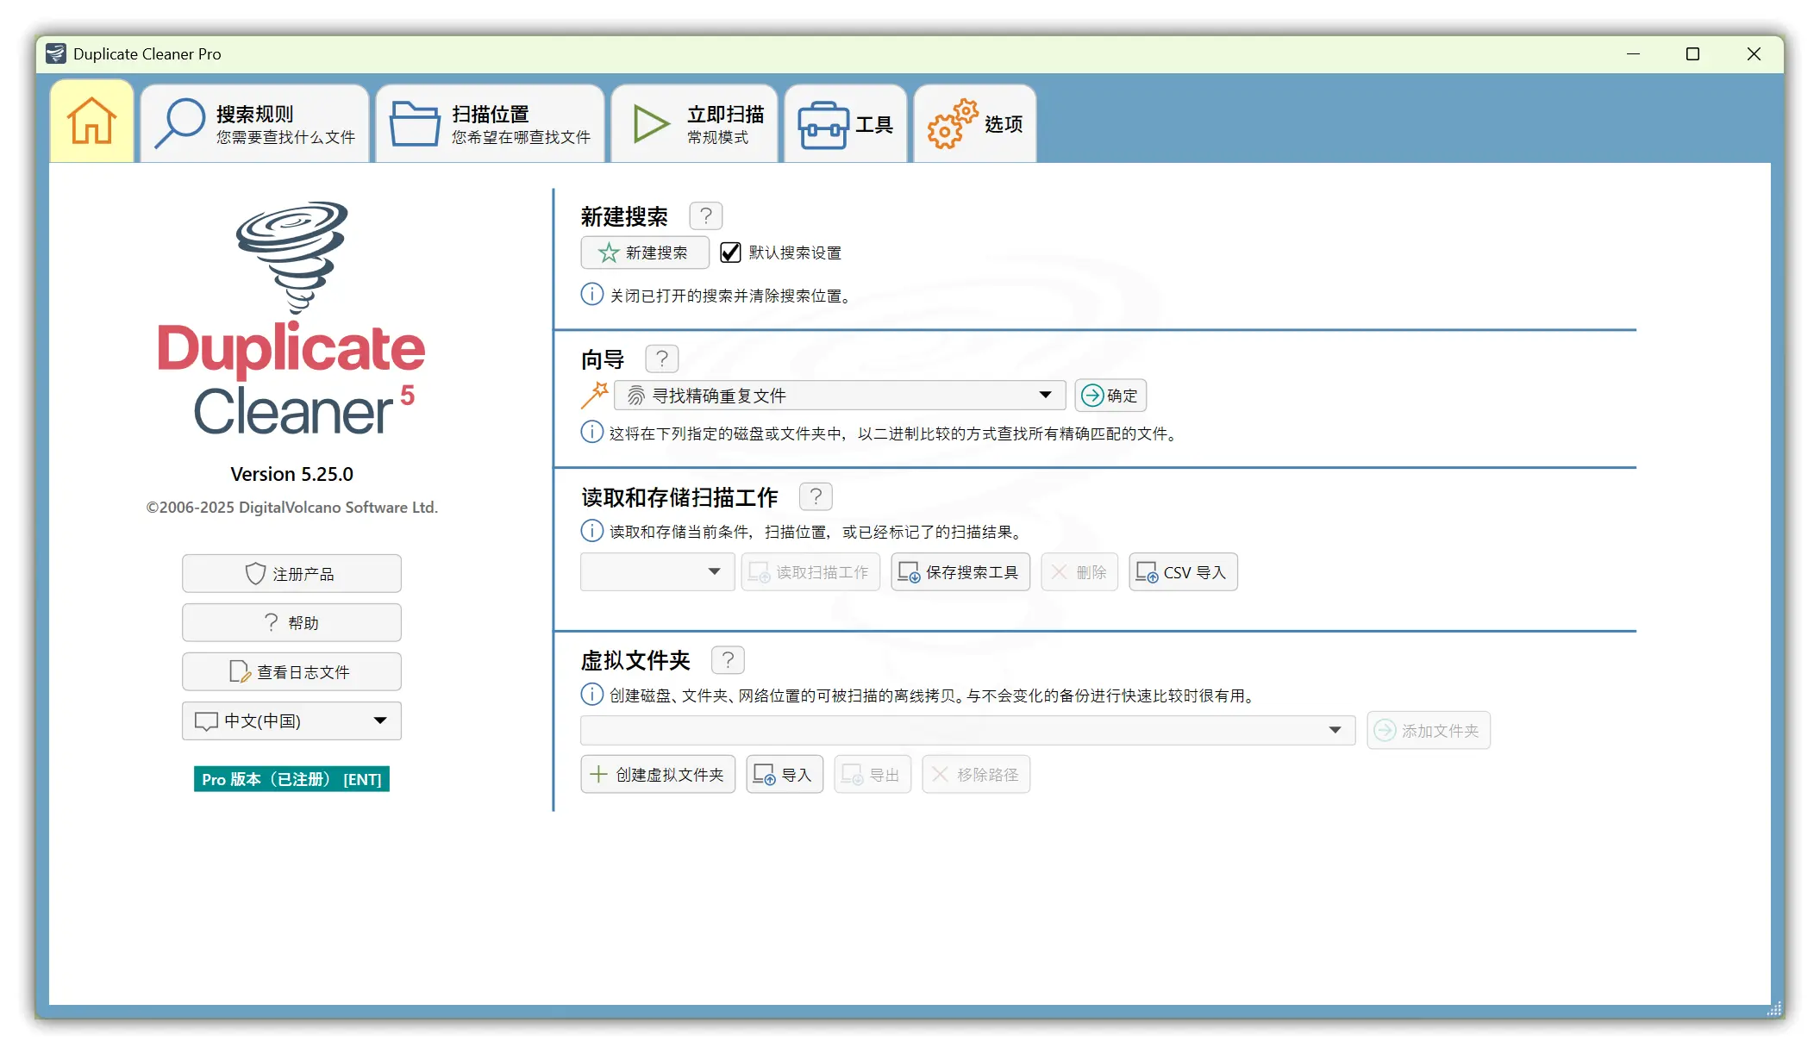The width and height of the screenshot is (1820, 1054).
Task: Expand the virtual folder path dropdown
Action: 967,730
